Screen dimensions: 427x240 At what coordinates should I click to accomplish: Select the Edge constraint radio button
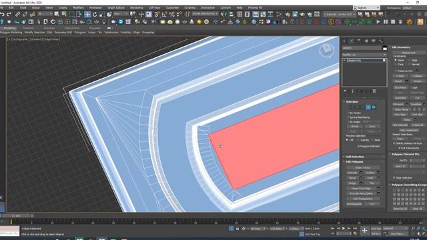(x=409, y=60)
